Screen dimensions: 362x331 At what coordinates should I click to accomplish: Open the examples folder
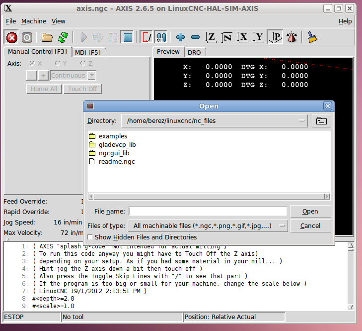point(113,136)
